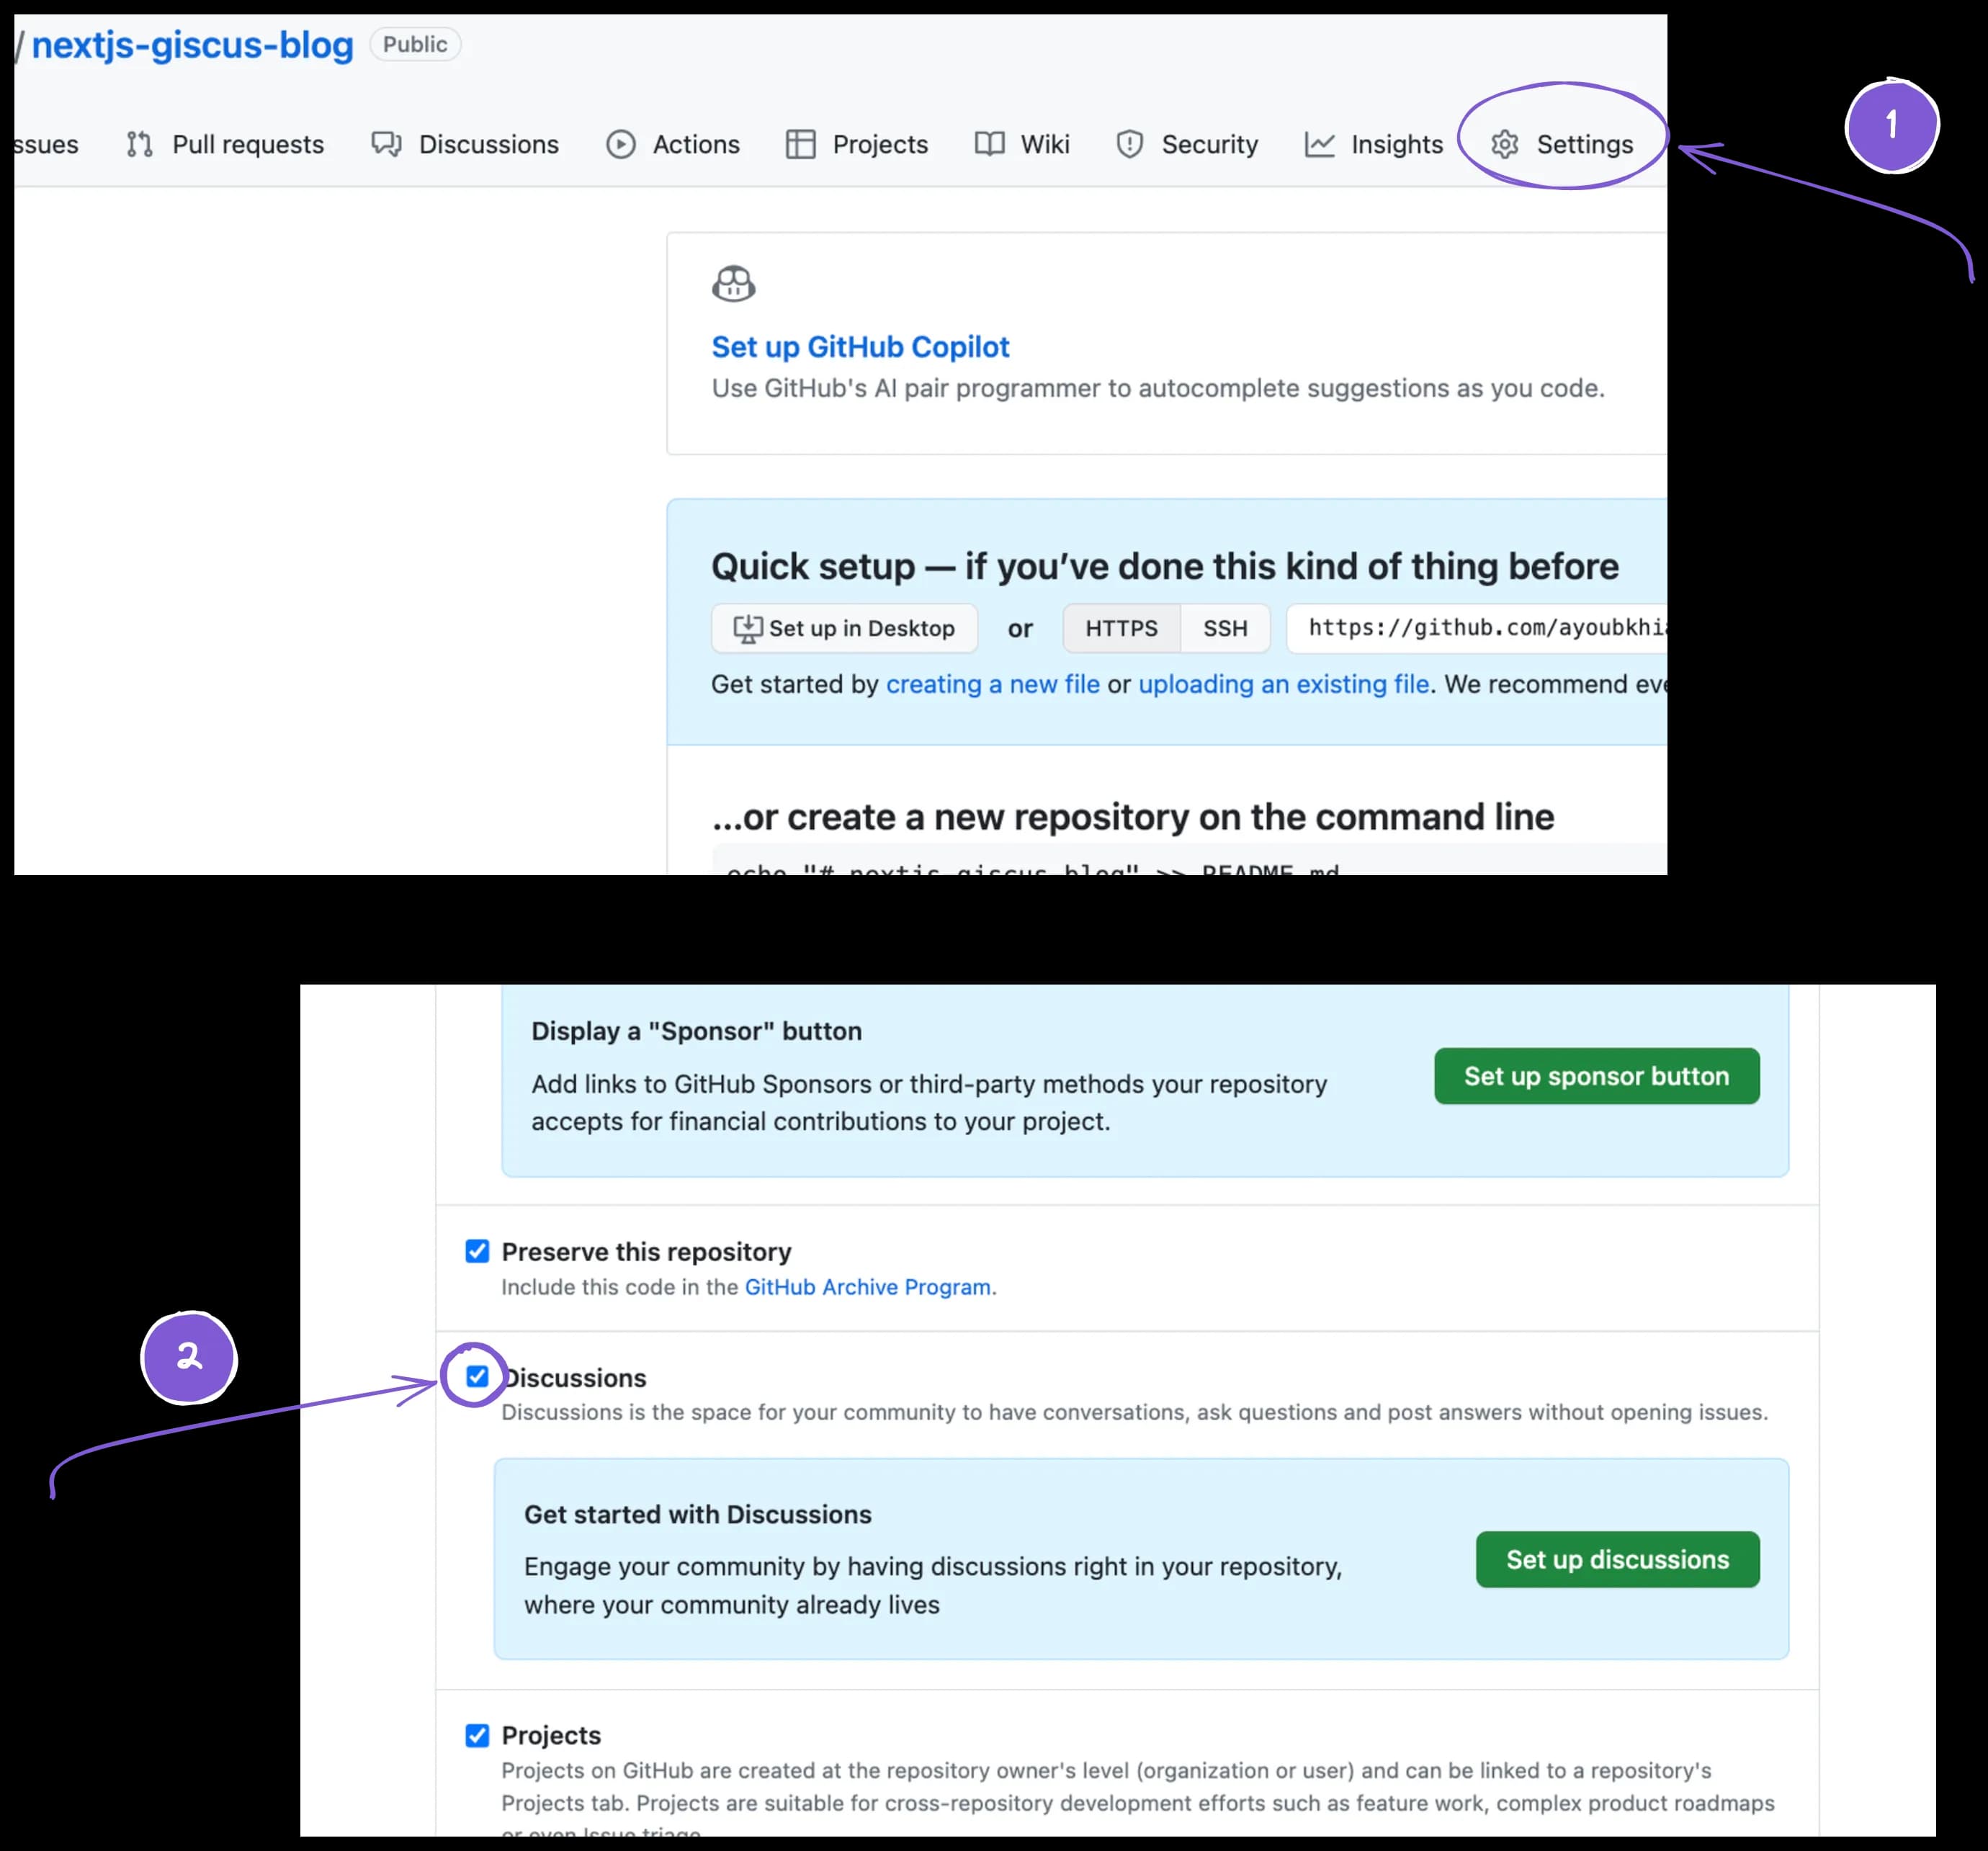
Task: Open the Pull requests tab
Action: (x=225, y=144)
